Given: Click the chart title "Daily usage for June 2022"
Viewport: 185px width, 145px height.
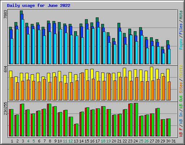Looking at the screenshot, I should 39,5.
